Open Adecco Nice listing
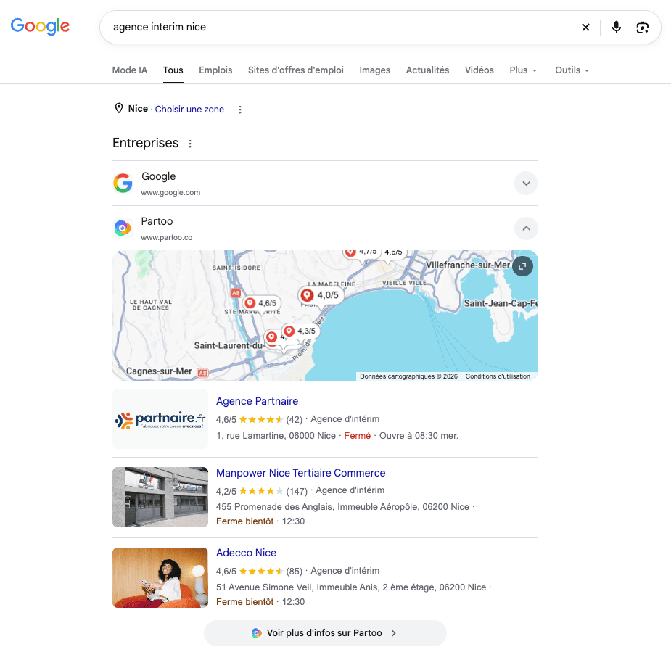This screenshot has height=668, width=671. point(246,553)
